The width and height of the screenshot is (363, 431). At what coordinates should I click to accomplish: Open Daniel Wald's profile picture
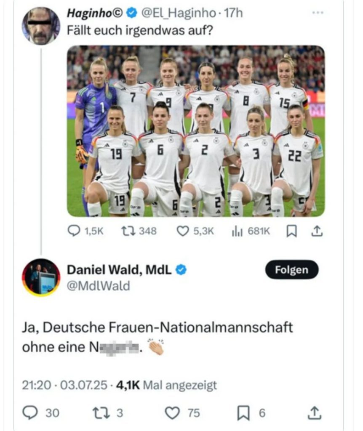click(41, 278)
